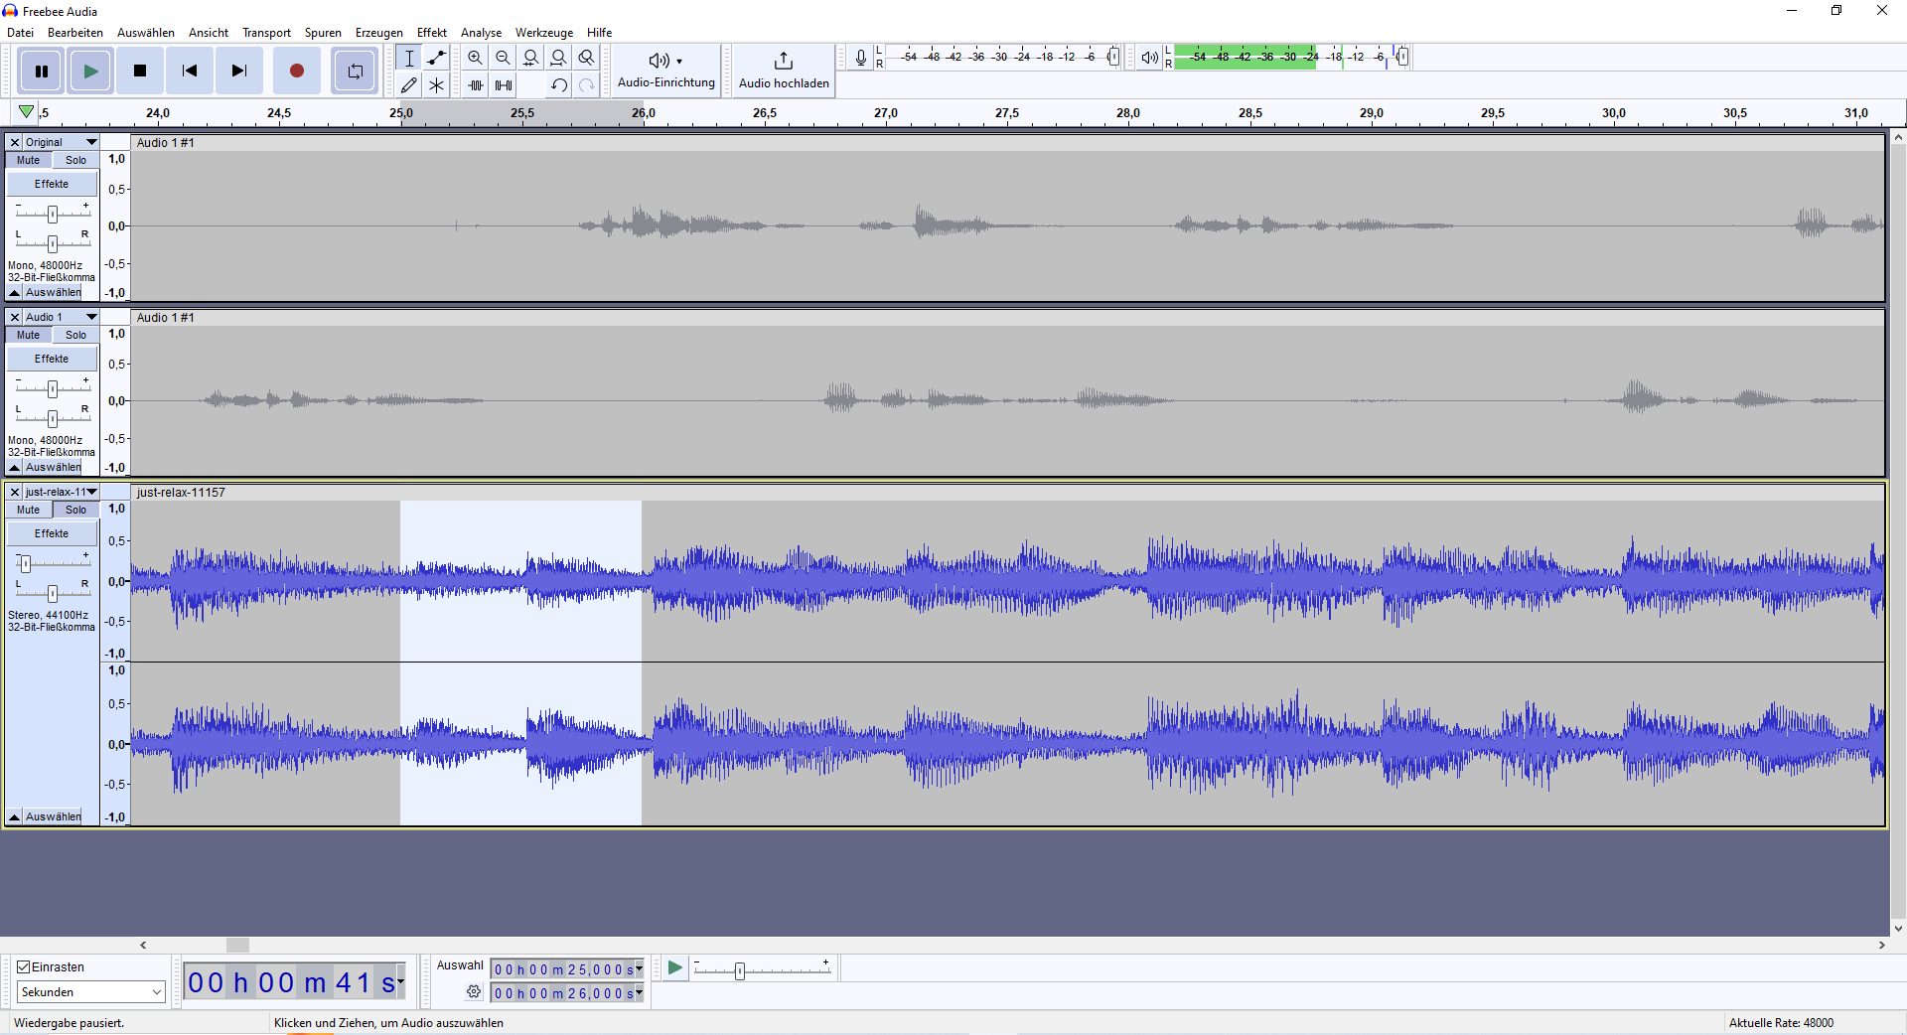Open the Werkzeuge menu

tap(543, 33)
